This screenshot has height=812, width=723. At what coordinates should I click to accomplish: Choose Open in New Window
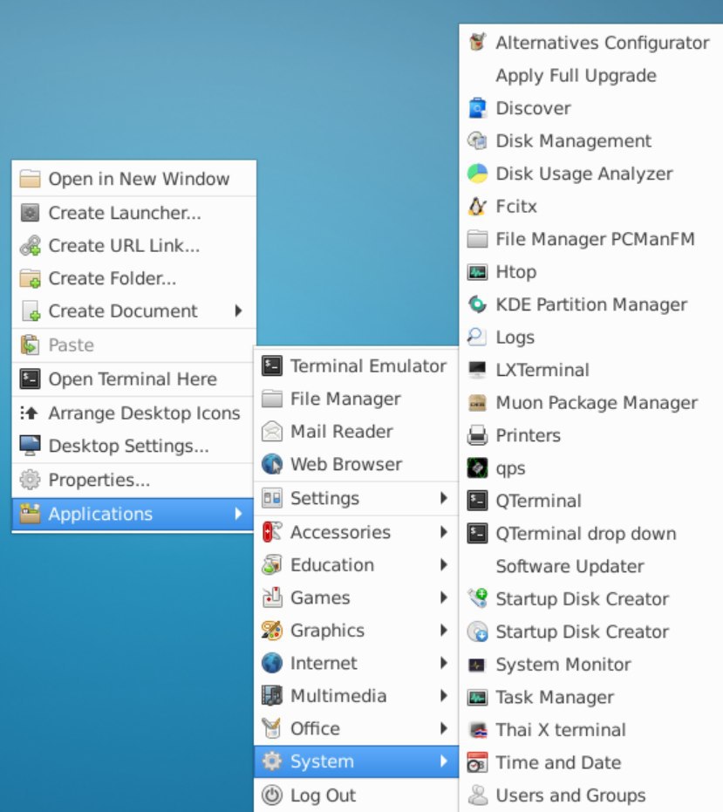[x=133, y=179]
